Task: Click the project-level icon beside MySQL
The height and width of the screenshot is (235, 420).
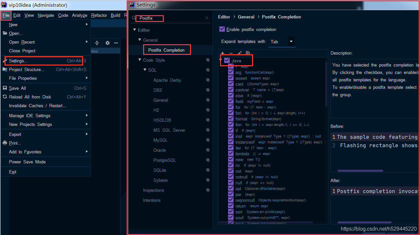Action: pos(208,140)
